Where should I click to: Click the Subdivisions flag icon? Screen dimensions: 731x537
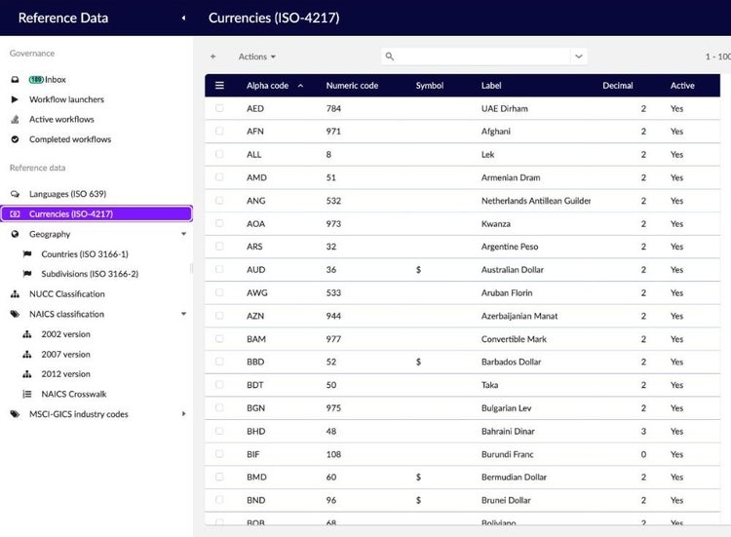pyautogui.click(x=27, y=274)
